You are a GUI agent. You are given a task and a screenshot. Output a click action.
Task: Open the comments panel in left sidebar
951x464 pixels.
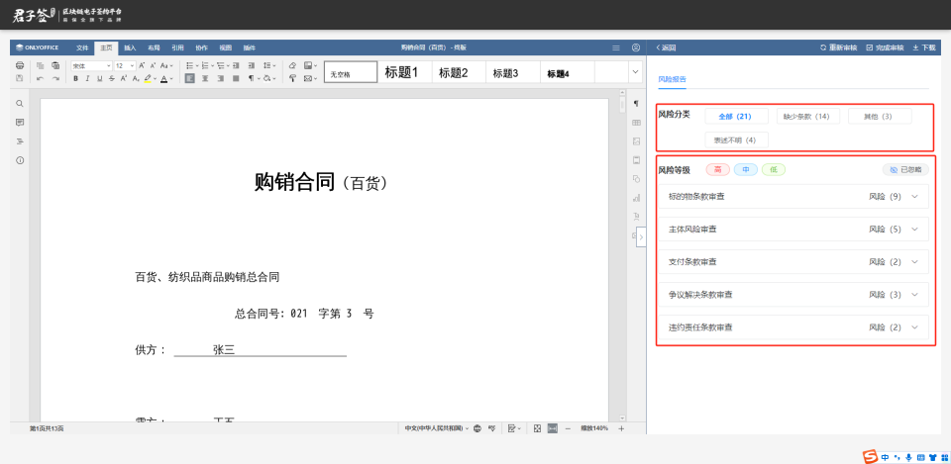20,122
